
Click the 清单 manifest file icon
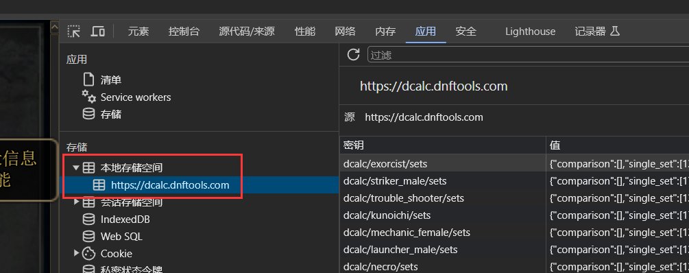pyautogui.click(x=88, y=80)
